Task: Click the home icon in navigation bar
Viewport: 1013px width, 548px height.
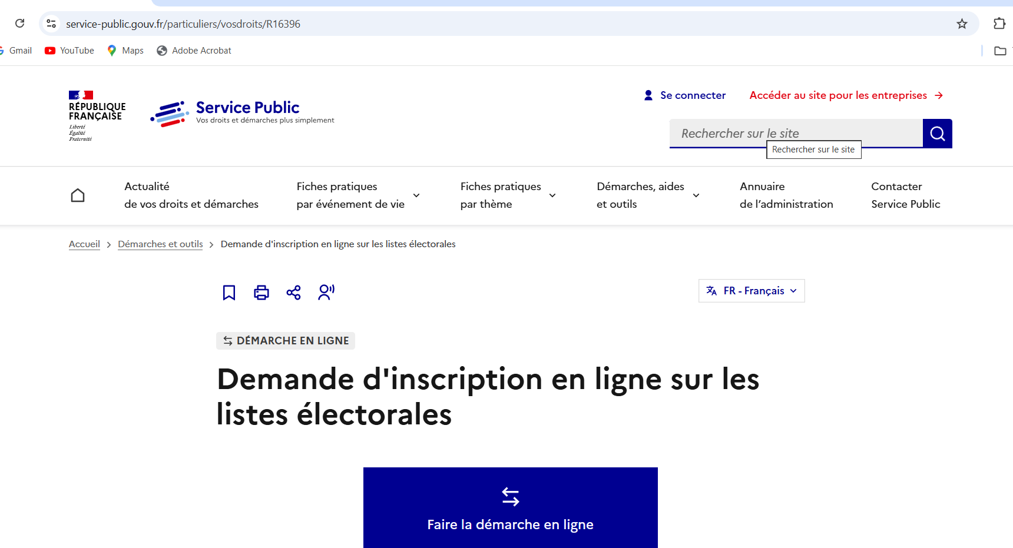Action: point(78,195)
